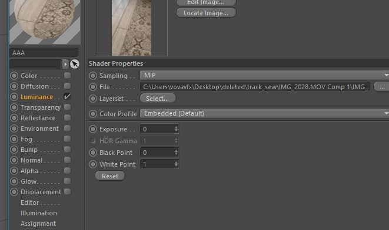Click the White Point stepper arrows
Screen dimensions: 389x230
coord(176,164)
